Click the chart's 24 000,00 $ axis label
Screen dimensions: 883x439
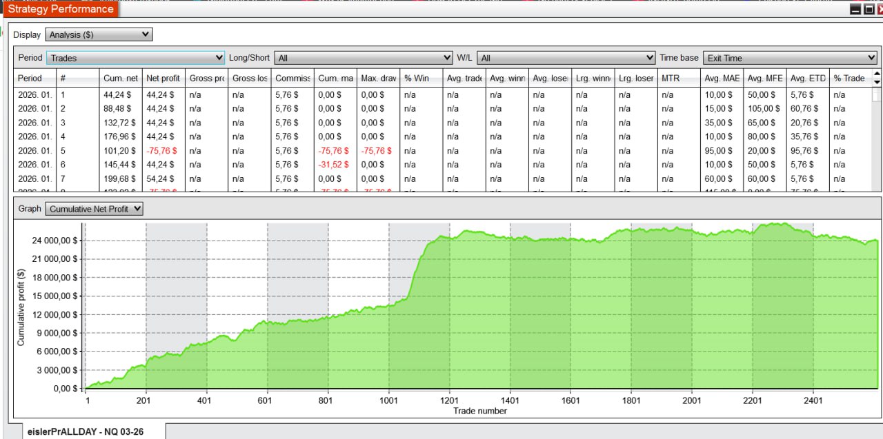(x=57, y=241)
